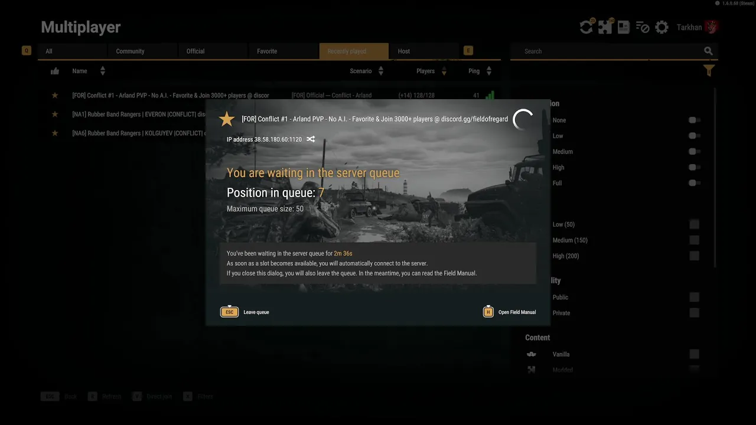Check the Low (50) checkbox
This screenshot has width=756, height=425.
click(x=695, y=224)
